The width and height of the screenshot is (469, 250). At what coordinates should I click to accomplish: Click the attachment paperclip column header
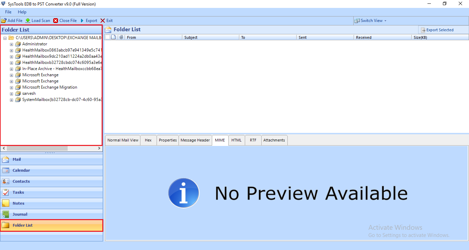coord(121,37)
